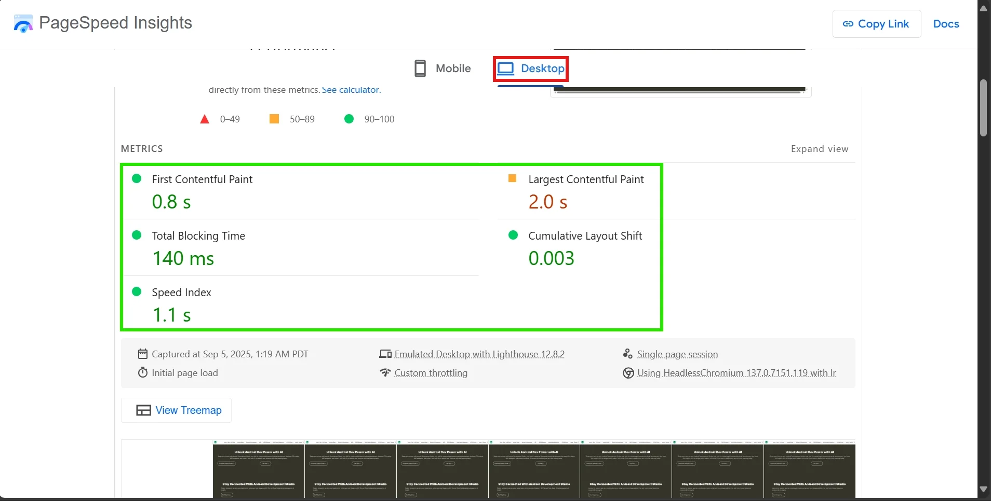
Task: Click the first filmstrip screenshot thumbnail
Action: click(x=259, y=469)
